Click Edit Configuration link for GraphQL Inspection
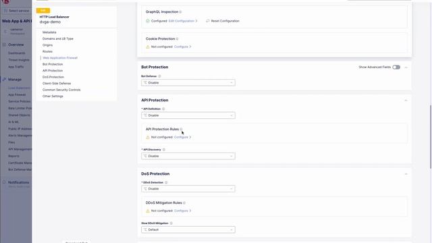The height and width of the screenshot is (243, 432). tap(183, 21)
